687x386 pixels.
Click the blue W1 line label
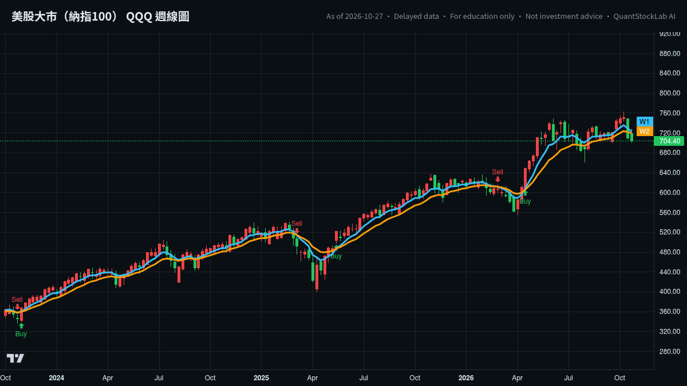(x=645, y=122)
